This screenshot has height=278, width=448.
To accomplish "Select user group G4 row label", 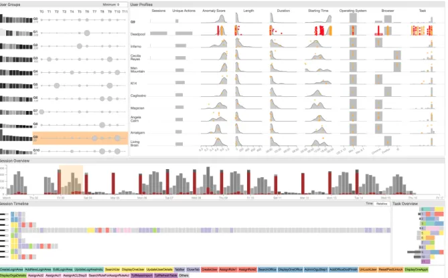I will (x=35, y=72).
